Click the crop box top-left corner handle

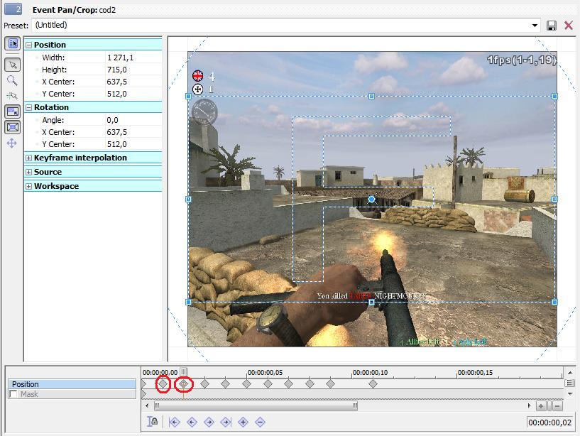click(188, 97)
